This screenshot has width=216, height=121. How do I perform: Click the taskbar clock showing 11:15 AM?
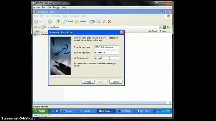click(166, 111)
